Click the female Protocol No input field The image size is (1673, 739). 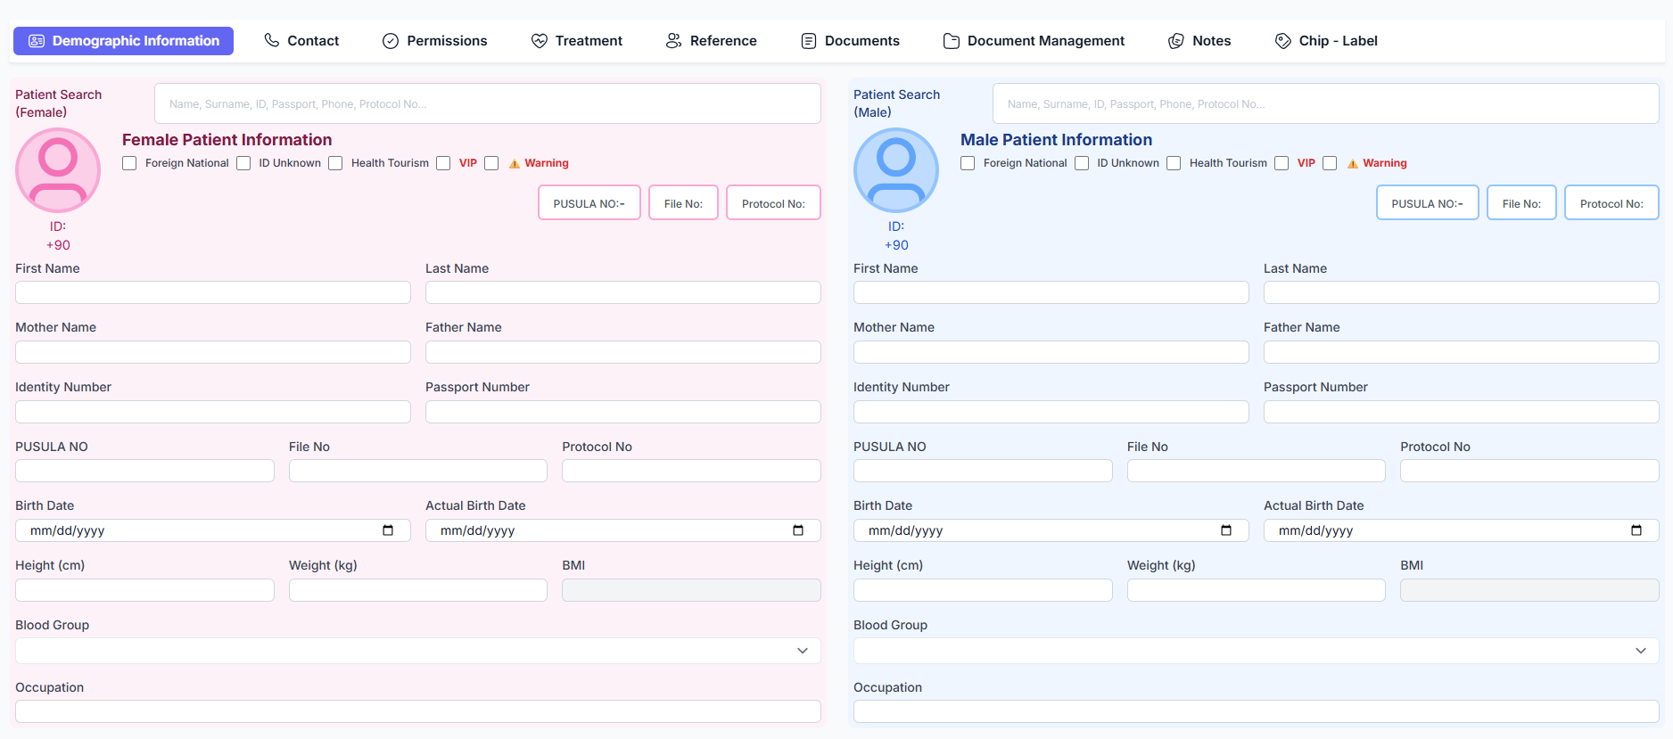coord(691,471)
